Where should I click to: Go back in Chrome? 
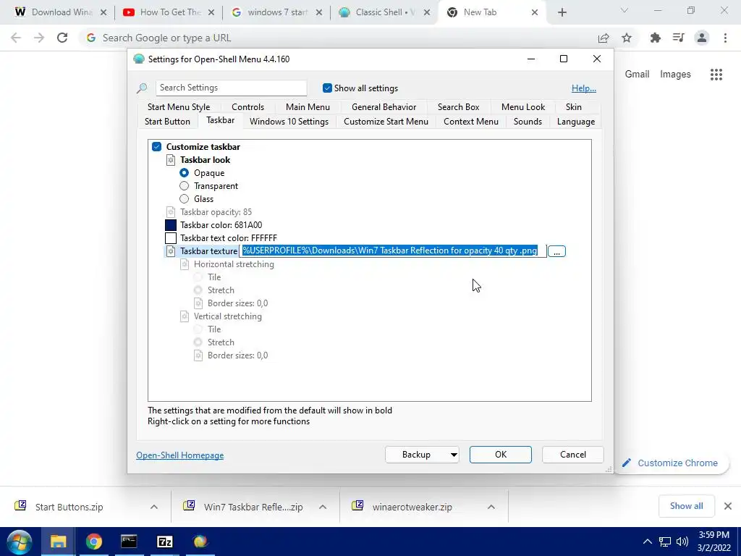point(16,38)
